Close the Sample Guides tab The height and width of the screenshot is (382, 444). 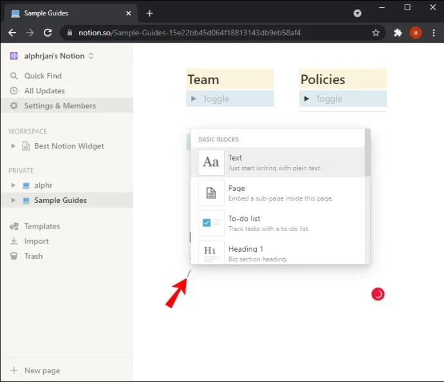point(129,13)
